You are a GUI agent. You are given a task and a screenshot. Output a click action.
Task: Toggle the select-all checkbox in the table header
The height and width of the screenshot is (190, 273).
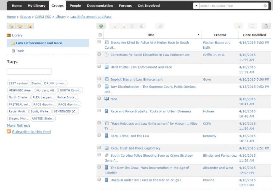pyautogui.click(x=100, y=35)
